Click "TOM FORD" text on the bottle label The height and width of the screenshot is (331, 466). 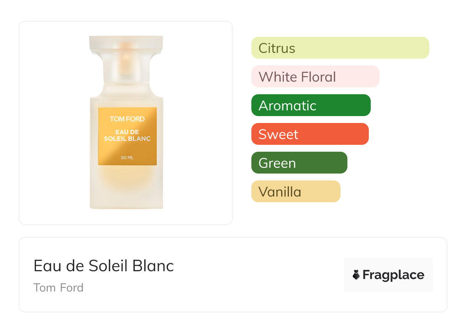pos(127,119)
